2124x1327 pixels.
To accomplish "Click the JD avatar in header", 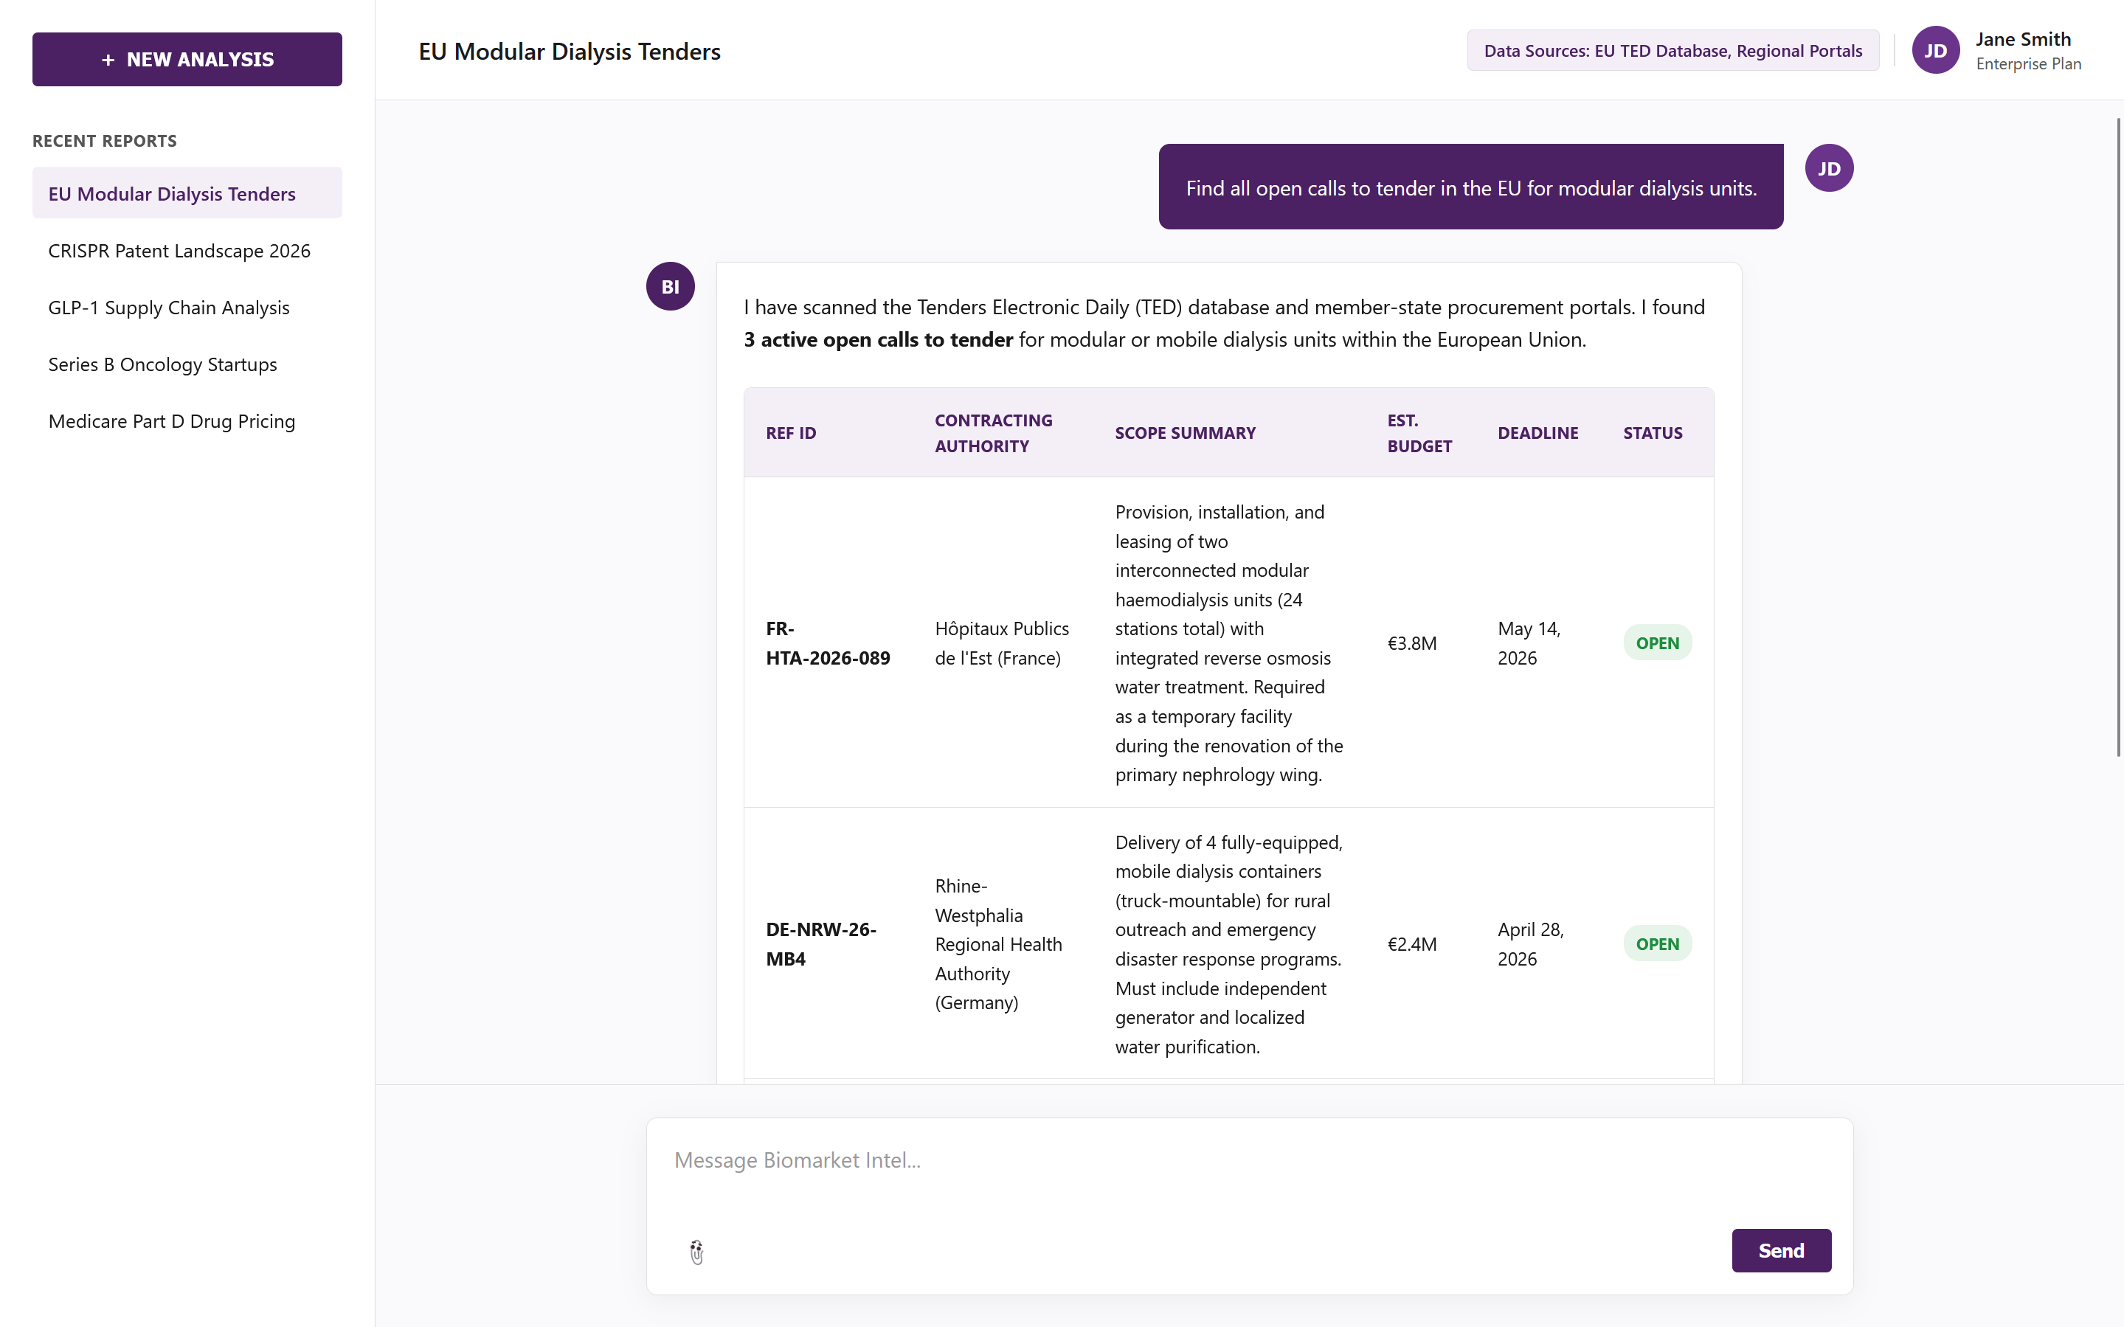I will click(1934, 51).
